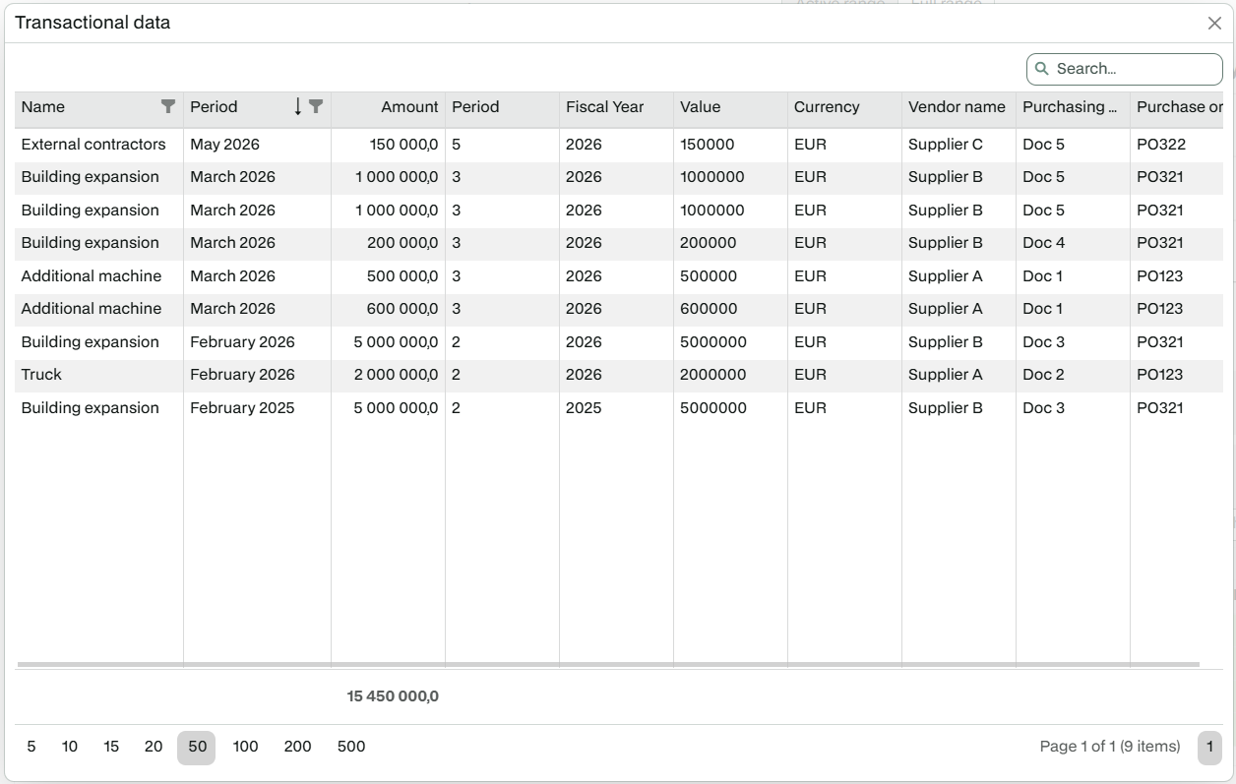Focus the Search input field
This screenshot has height=784, width=1236.
click(1125, 69)
